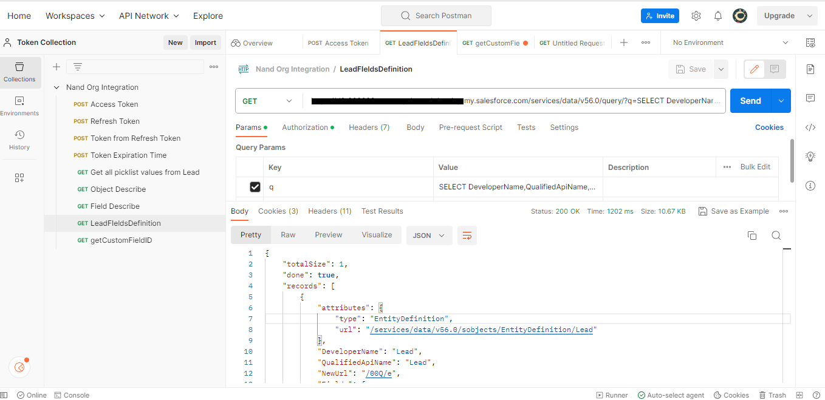Click the configure workspace sidebar icon
This screenshot has width=825, height=400.
click(x=19, y=178)
